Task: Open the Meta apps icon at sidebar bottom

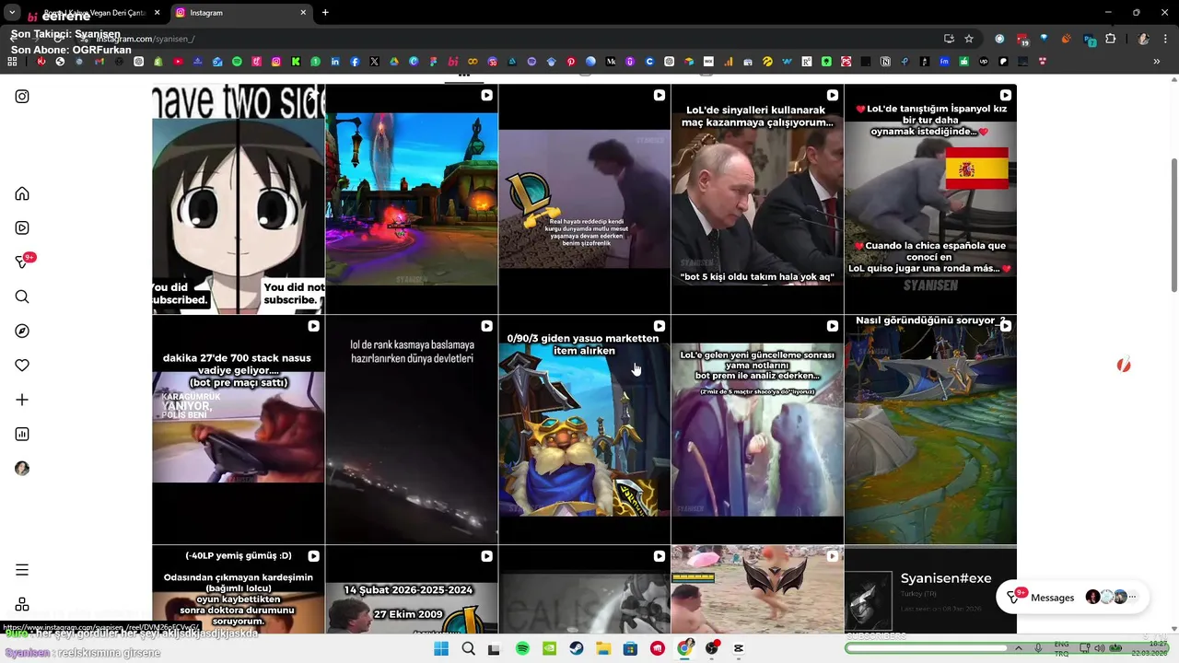Action: pyautogui.click(x=22, y=604)
